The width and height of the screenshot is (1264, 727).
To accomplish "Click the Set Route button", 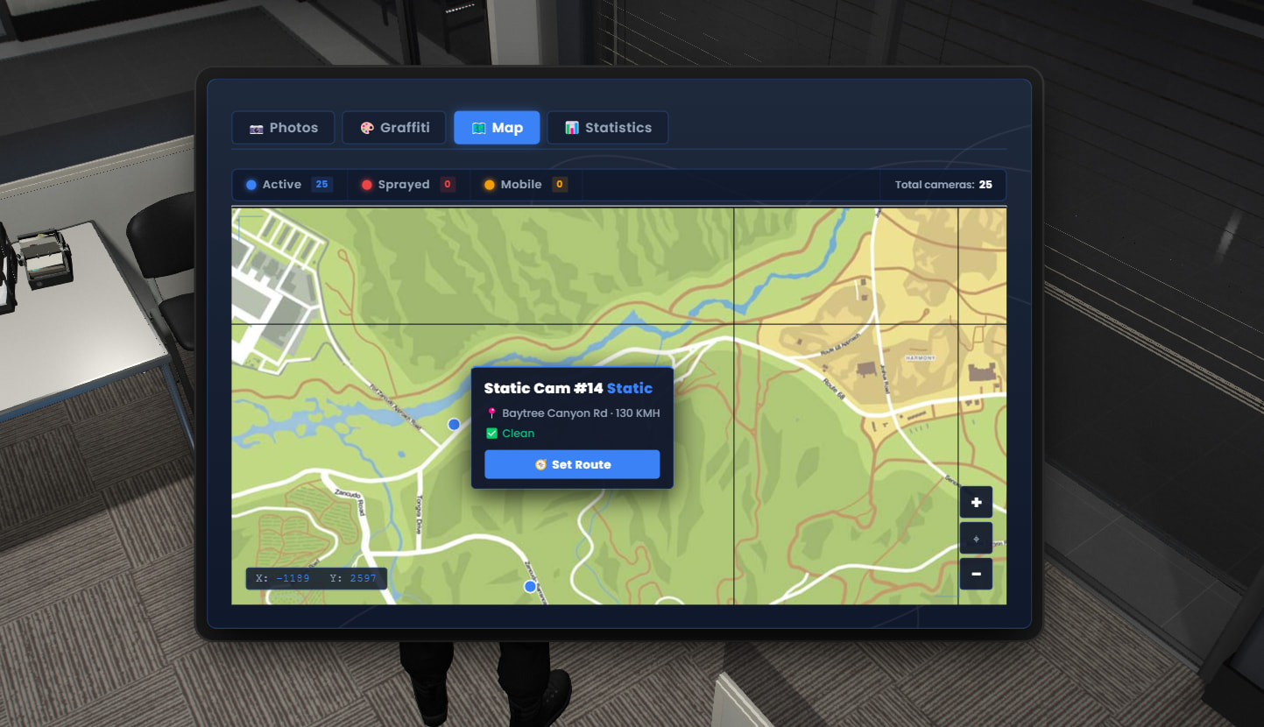I will [572, 464].
